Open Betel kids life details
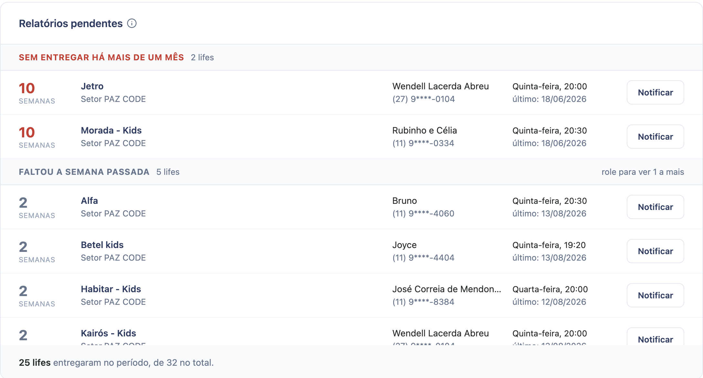703x378 pixels. [x=102, y=245]
